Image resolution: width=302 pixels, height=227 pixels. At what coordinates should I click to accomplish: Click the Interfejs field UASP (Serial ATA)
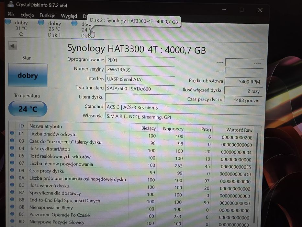click(140, 79)
